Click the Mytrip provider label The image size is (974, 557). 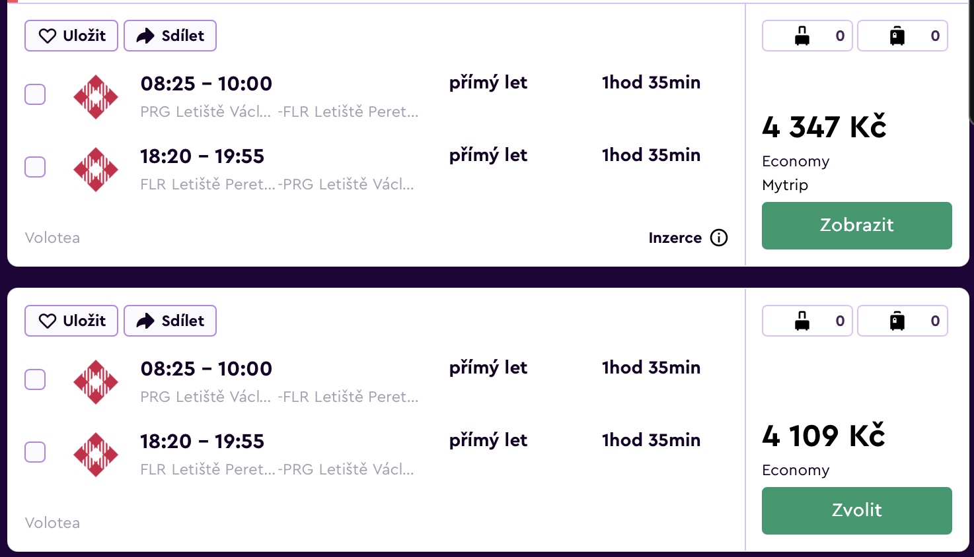[785, 185]
